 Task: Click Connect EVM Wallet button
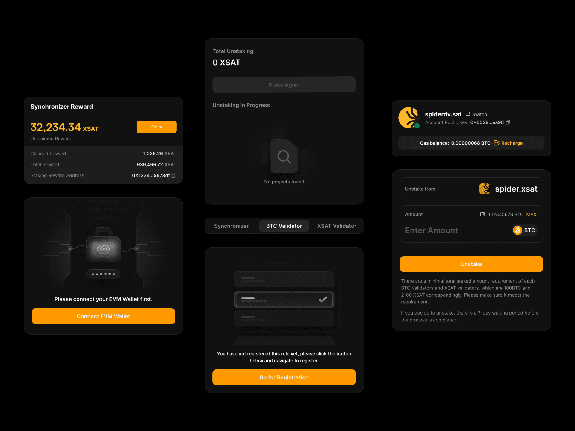[x=103, y=316]
